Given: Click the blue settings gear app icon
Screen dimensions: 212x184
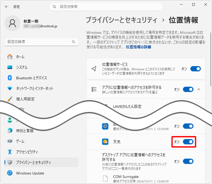Looking at the screenshot, I should tap(105, 126).
